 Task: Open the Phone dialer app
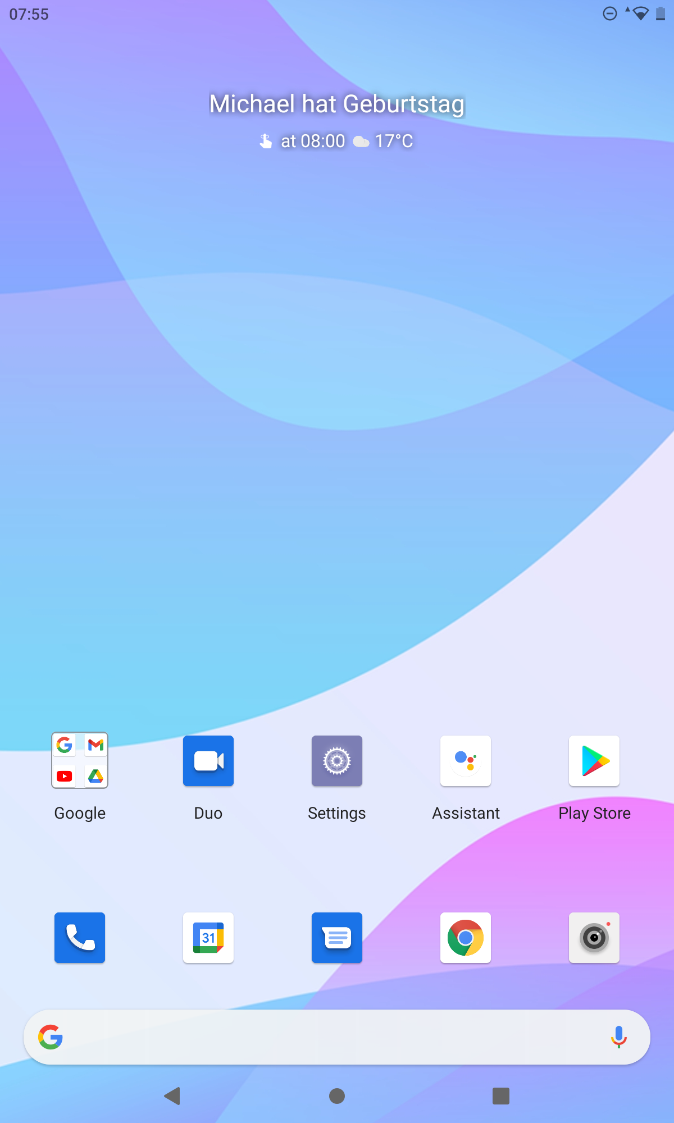pyautogui.click(x=80, y=938)
